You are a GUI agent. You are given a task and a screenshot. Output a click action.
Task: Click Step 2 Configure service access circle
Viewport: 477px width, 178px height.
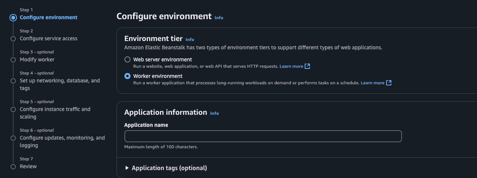pos(13,39)
